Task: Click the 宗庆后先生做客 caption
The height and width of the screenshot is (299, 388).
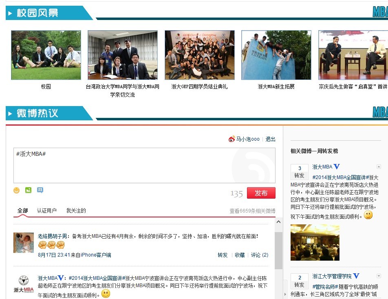Action: click(353, 86)
